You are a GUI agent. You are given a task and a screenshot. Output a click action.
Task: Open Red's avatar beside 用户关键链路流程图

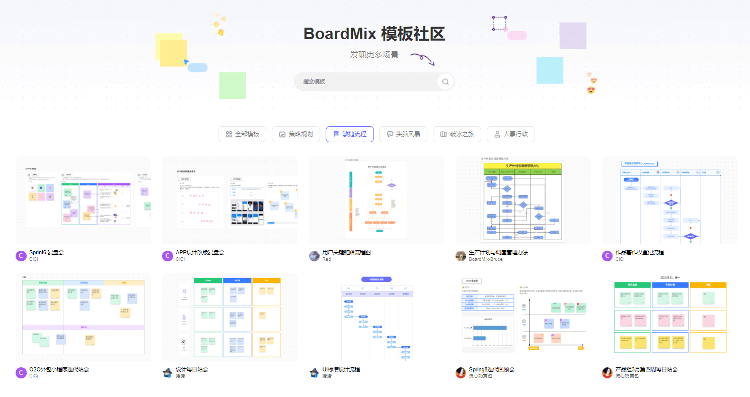[x=314, y=256]
